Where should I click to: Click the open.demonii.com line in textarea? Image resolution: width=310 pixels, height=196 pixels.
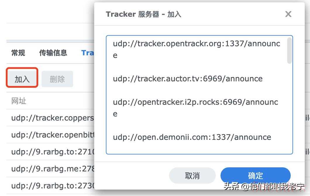tap(192, 137)
